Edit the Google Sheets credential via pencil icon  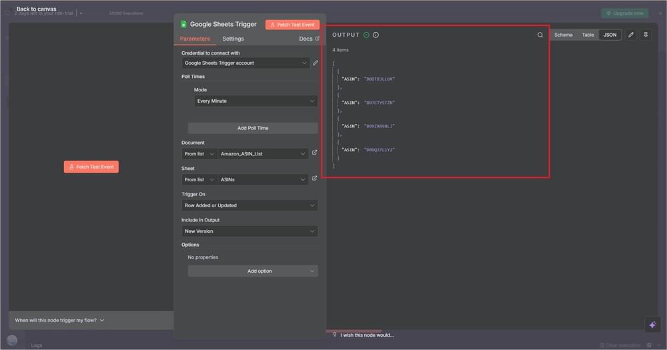coord(315,63)
